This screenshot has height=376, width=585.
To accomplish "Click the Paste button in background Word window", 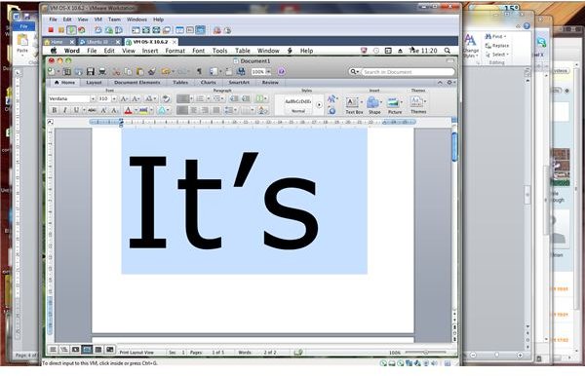I will (x=22, y=44).
